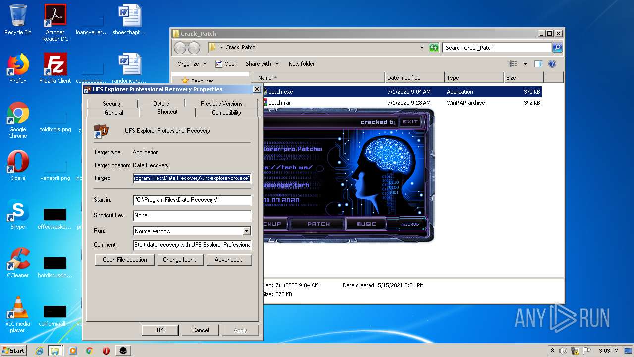Expand Organize menu in Explorer

coord(192,64)
